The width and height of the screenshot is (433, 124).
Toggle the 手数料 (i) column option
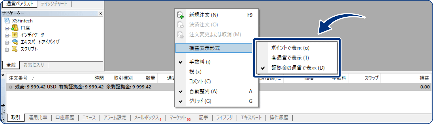[x=216, y=62]
